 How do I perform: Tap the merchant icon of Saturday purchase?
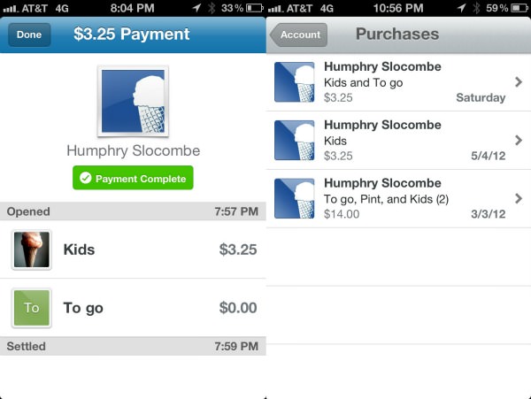click(x=295, y=82)
